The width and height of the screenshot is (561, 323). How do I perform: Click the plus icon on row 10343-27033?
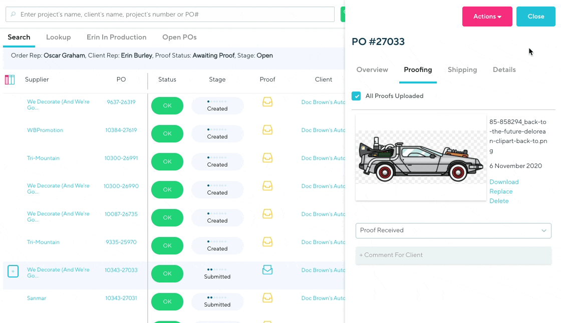13,271
